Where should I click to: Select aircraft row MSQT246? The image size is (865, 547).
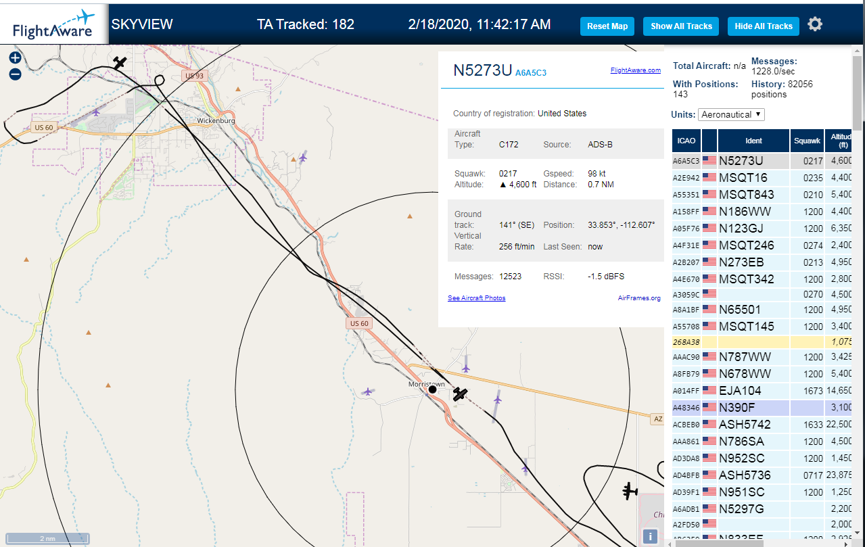[762, 245]
